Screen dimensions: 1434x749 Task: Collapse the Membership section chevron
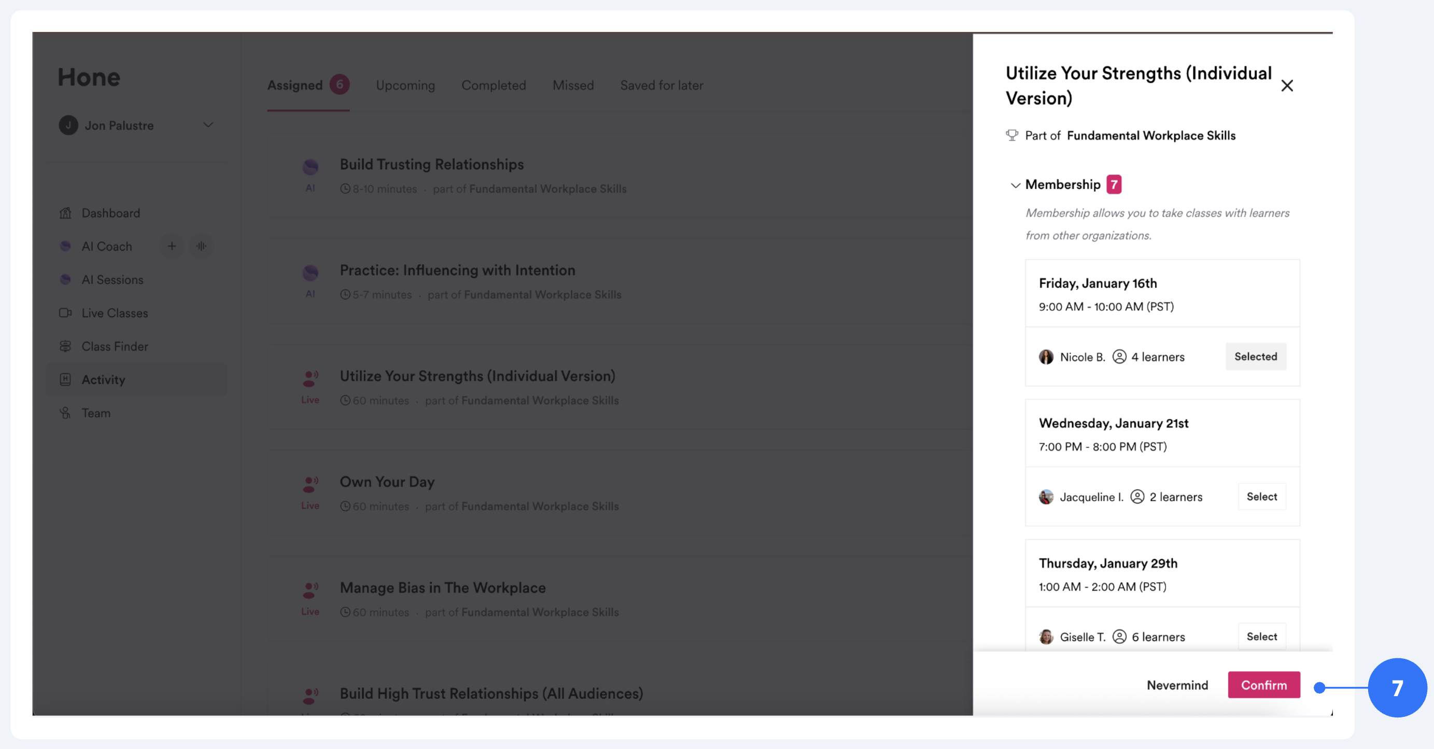[1015, 185]
